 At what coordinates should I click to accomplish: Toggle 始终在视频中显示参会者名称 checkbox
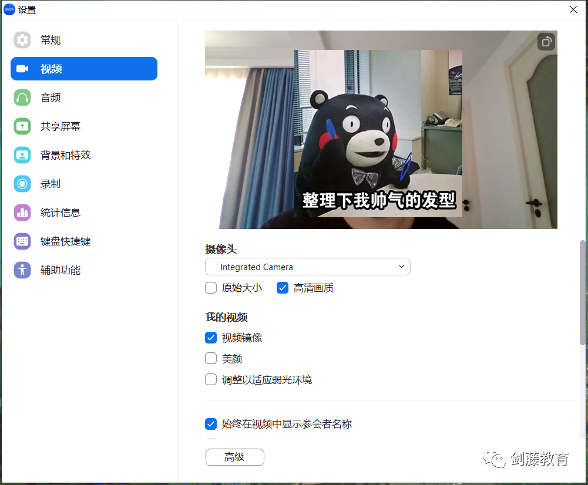[x=211, y=424]
